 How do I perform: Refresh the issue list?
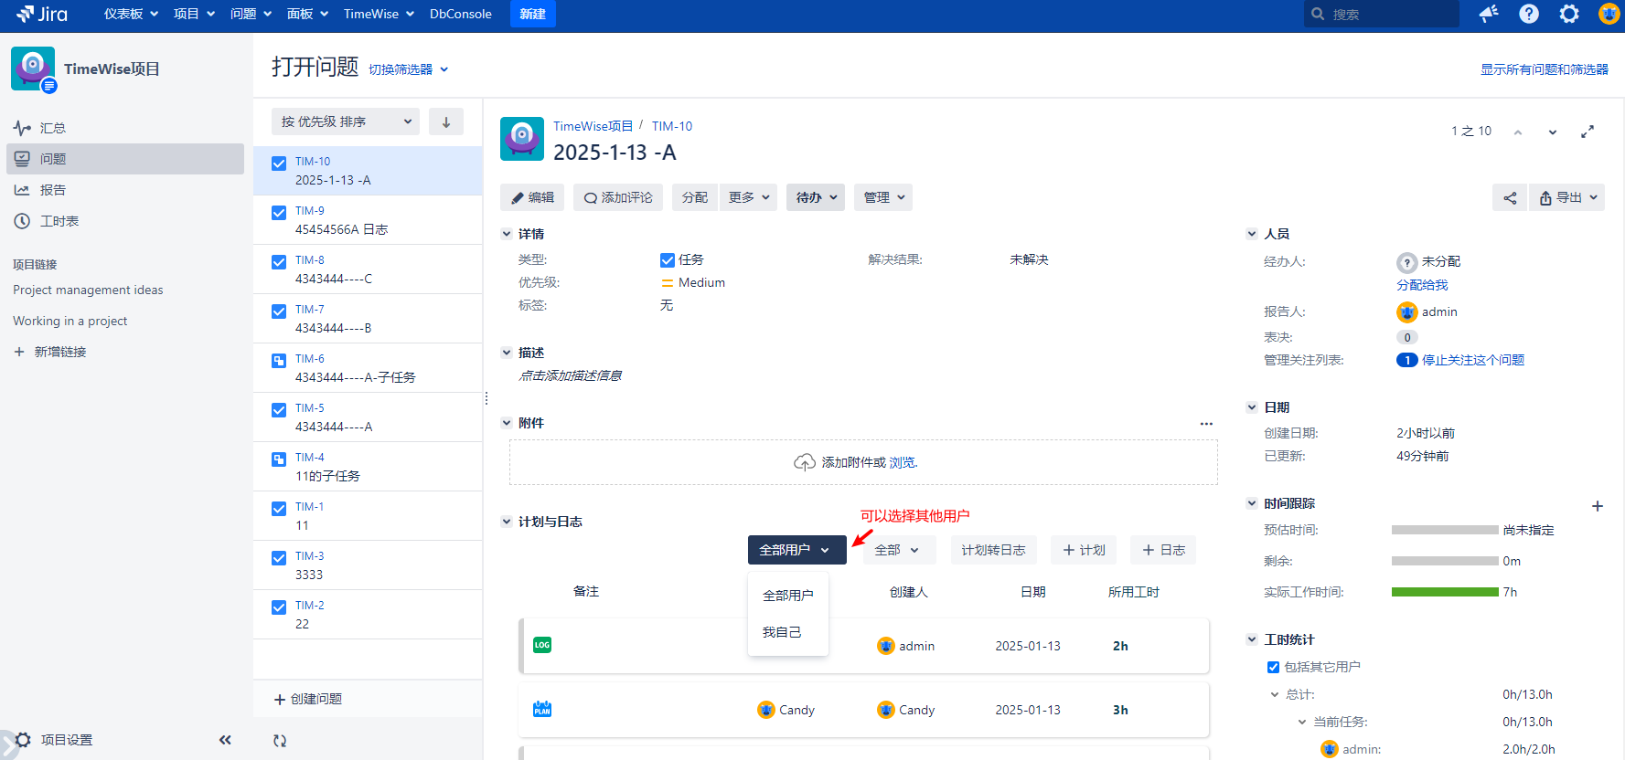pos(280,741)
